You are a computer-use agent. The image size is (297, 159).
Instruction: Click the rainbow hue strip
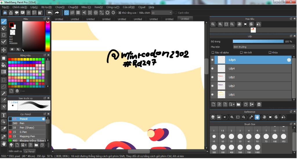point(48,36)
